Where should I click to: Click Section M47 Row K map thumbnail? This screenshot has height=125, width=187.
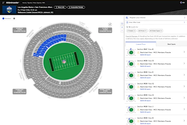point(131,52)
